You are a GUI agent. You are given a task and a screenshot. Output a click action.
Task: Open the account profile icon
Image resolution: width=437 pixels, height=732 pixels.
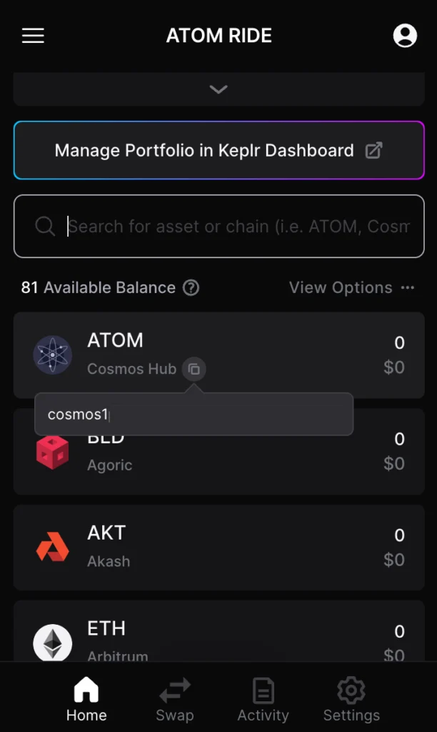(x=405, y=36)
